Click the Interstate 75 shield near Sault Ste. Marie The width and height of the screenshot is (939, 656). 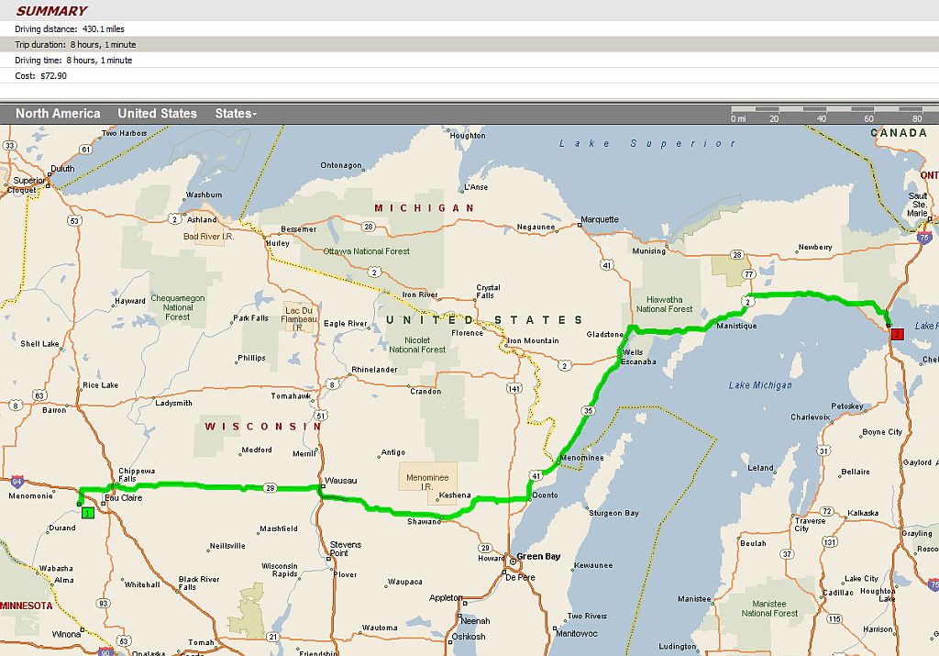tap(924, 238)
